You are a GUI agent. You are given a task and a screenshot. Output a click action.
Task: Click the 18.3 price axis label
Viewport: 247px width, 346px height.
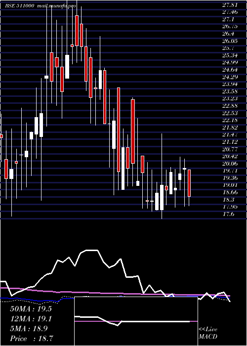pyautogui.click(x=228, y=200)
